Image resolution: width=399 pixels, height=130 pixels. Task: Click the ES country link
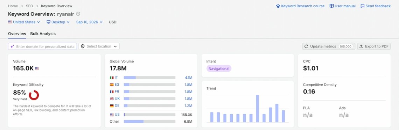coord(117,85)
